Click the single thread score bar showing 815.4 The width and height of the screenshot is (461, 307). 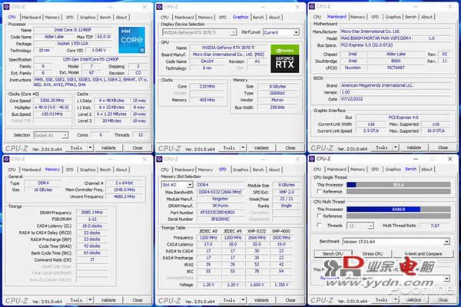pyautogui.click(x=398, y=184)
